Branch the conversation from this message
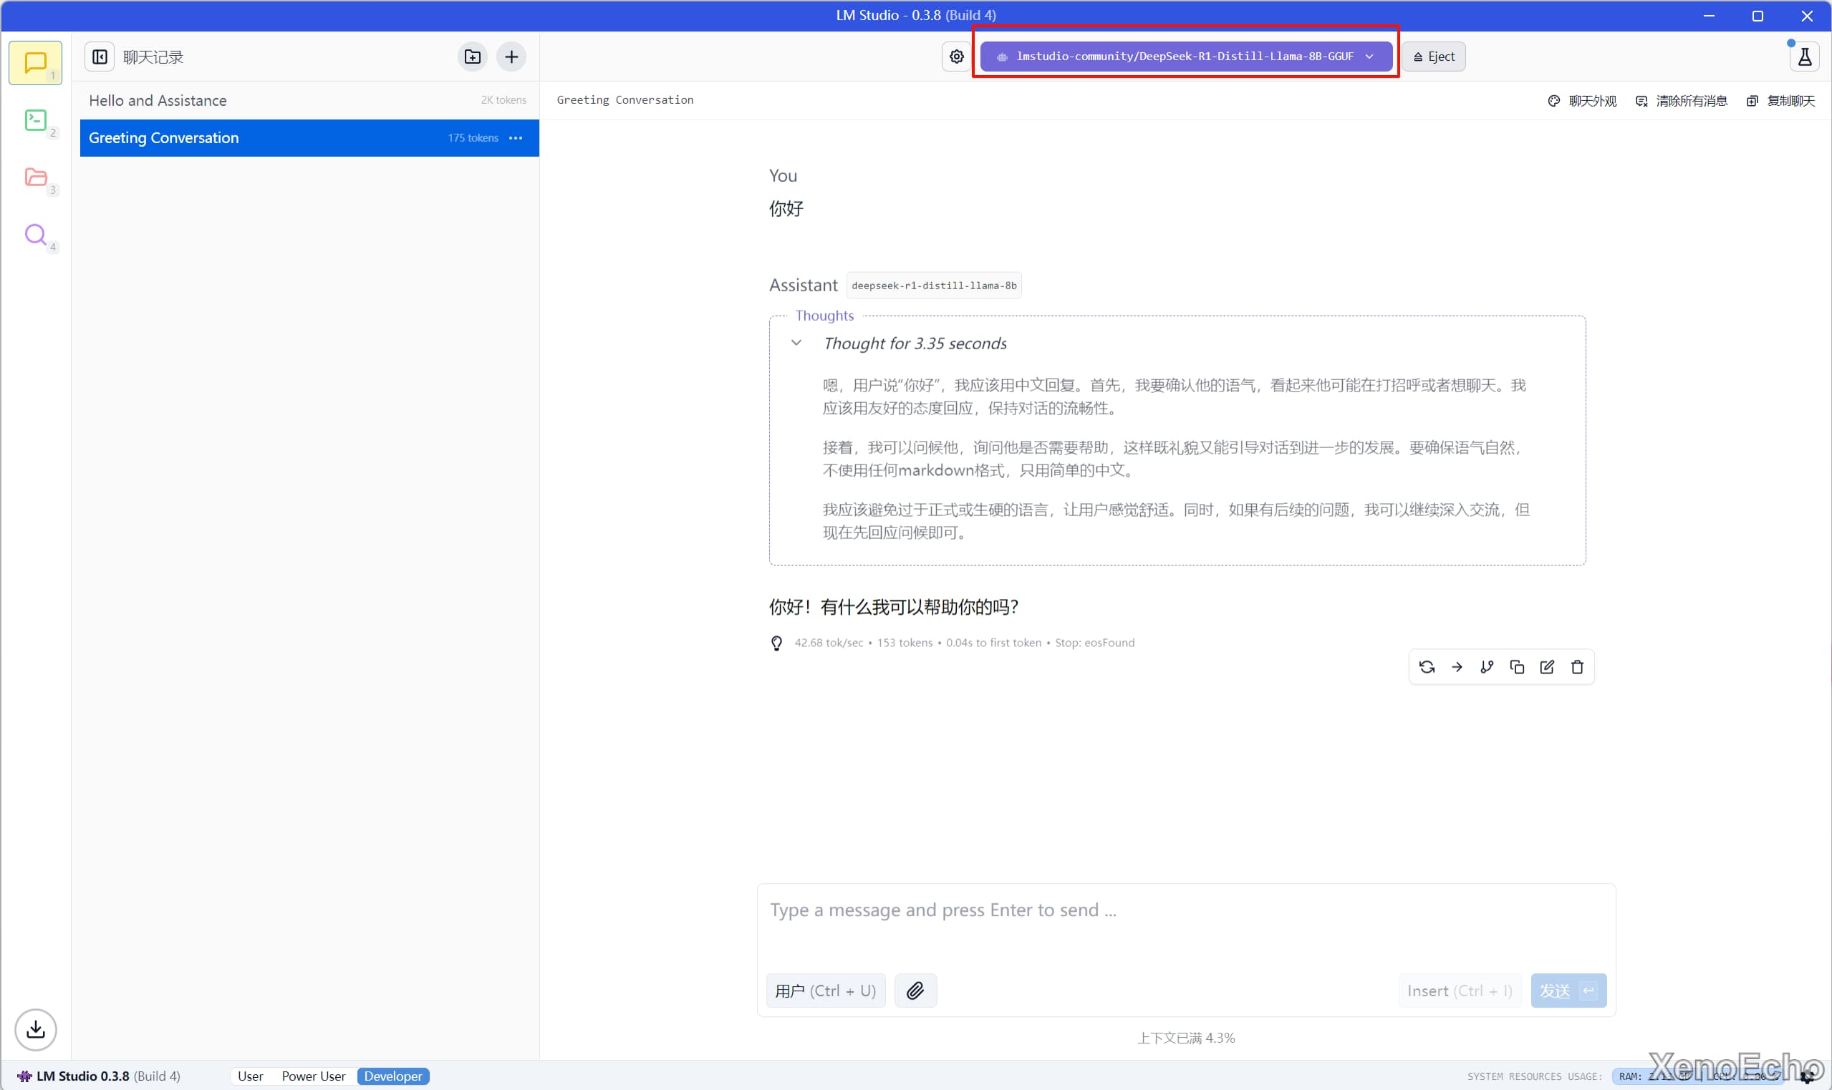The height and width of the screenshot is (1090, 1832). [1487, 667]
